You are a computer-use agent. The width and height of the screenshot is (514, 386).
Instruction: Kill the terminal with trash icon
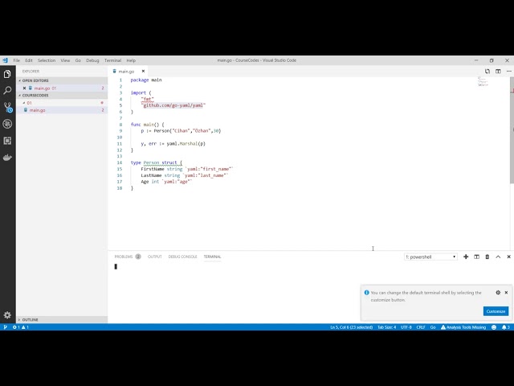click(487, 257)
